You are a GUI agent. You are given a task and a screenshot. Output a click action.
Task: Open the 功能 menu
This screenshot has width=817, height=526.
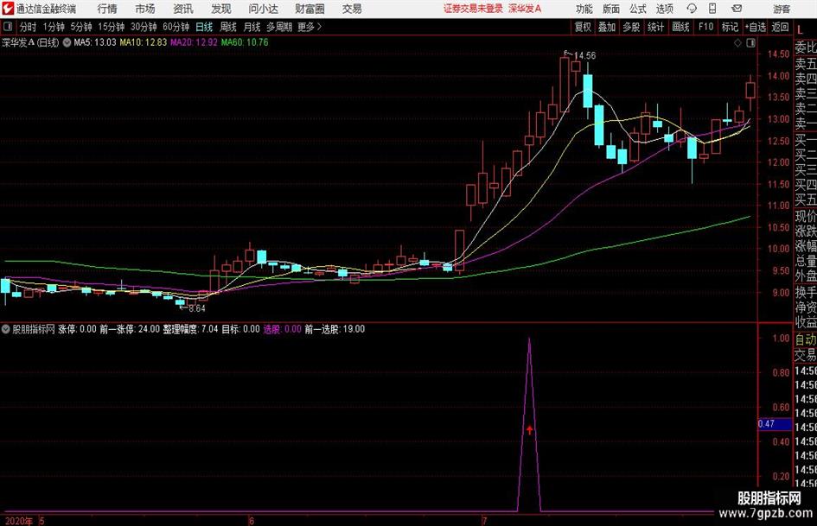pos(584,9)
